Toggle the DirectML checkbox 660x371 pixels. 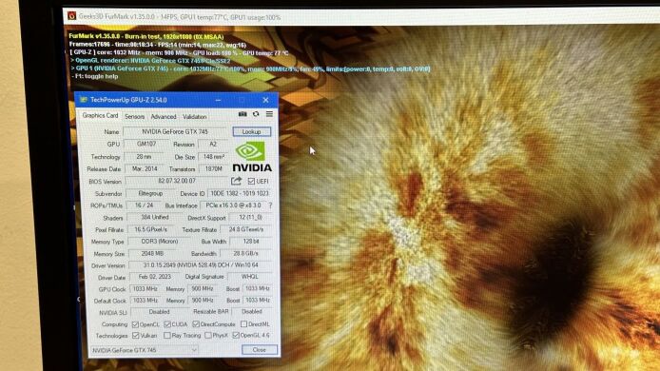click(x=243, y=323)
